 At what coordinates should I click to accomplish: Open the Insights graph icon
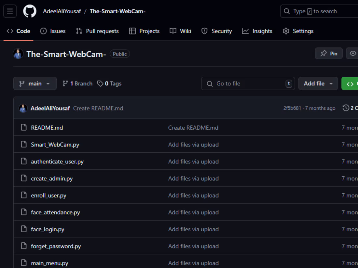[245, 31]
